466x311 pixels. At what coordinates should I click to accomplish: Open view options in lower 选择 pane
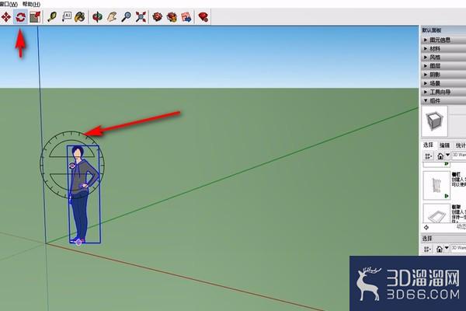[428, 249]
